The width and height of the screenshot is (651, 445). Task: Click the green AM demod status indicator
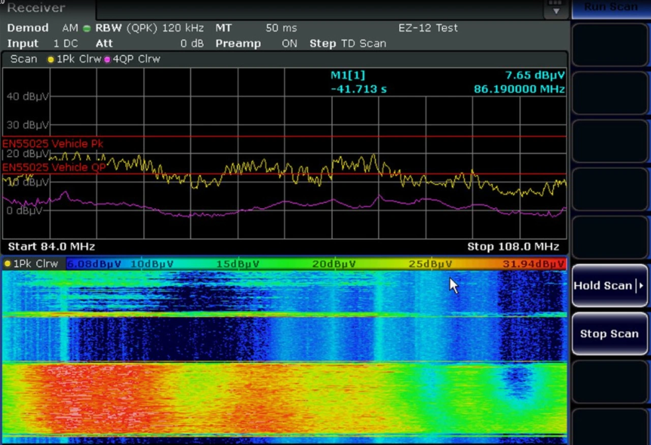(86, 28)
